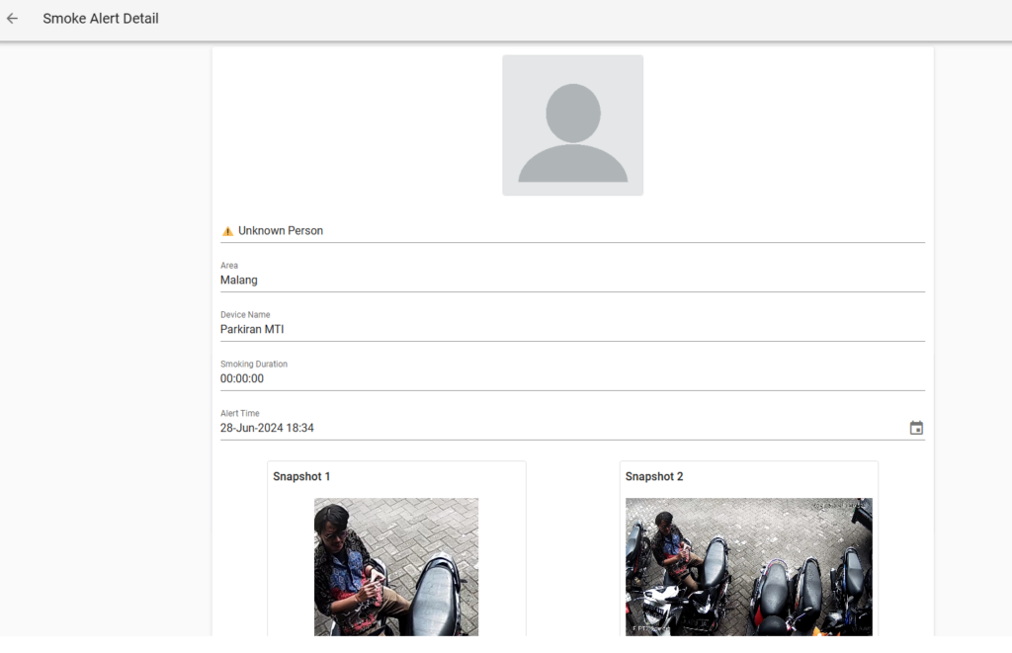Viewport: 1012px width, 653px height.
Task: Click the Area field showing Malang
Action: (572, 275)
